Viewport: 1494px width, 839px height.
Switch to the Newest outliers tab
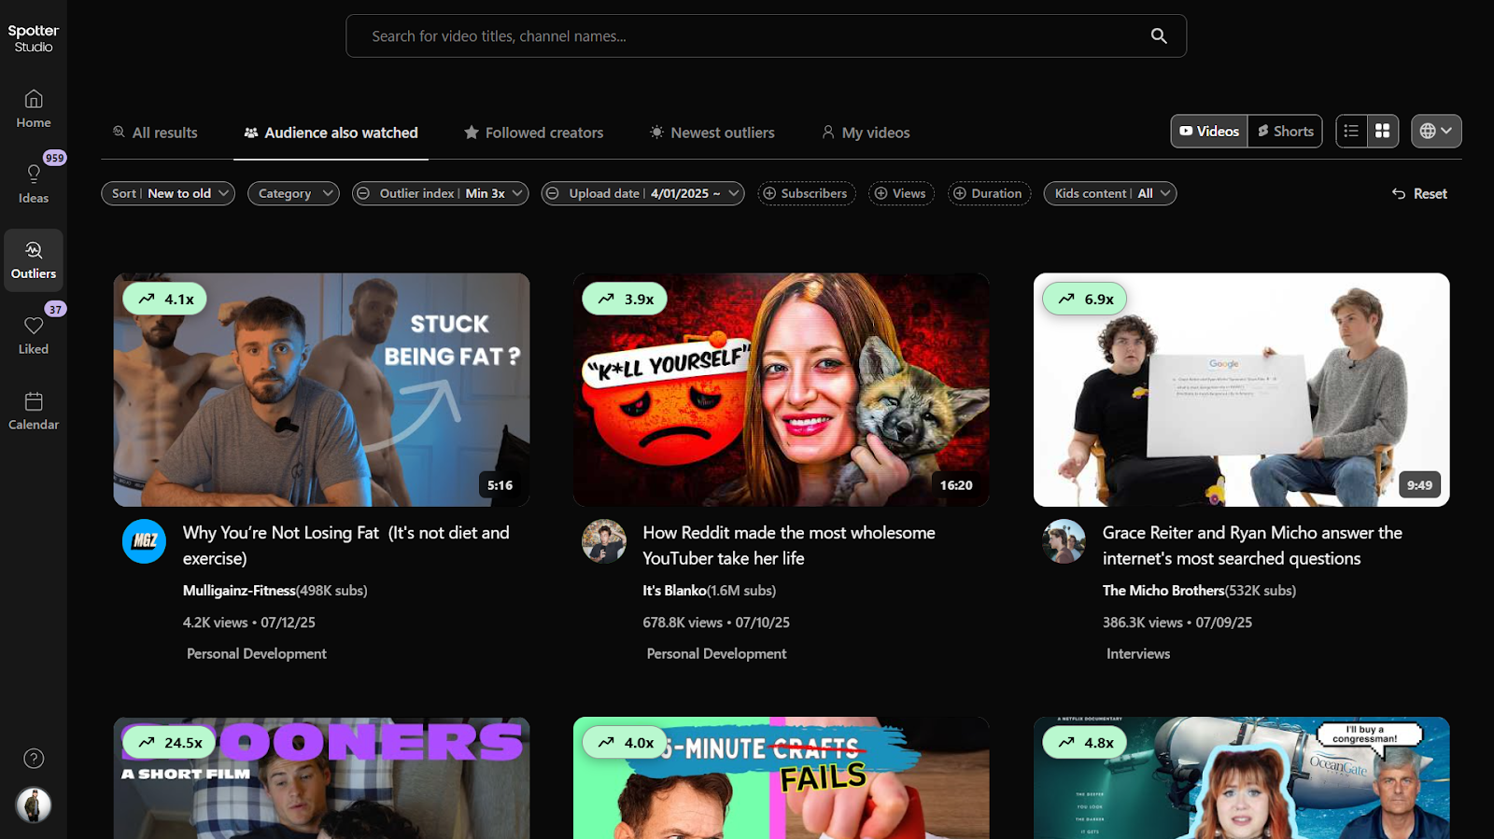(712, 133)
